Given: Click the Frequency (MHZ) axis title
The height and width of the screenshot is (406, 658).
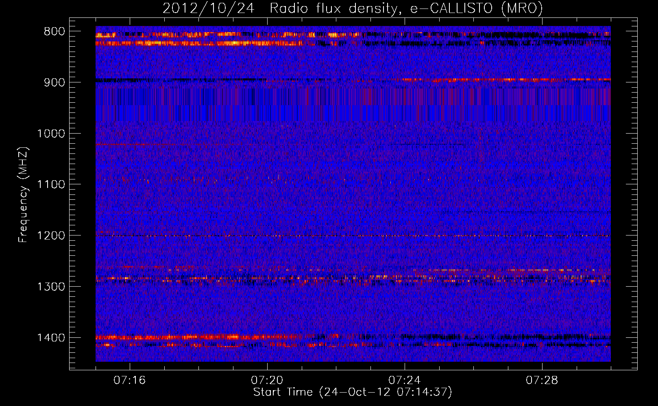Looking at the screenshot, I should point(23,195).
